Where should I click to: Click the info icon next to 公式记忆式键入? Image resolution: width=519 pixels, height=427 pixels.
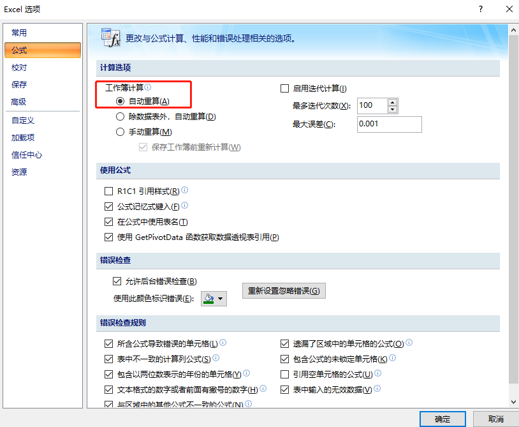pos(185,206)
